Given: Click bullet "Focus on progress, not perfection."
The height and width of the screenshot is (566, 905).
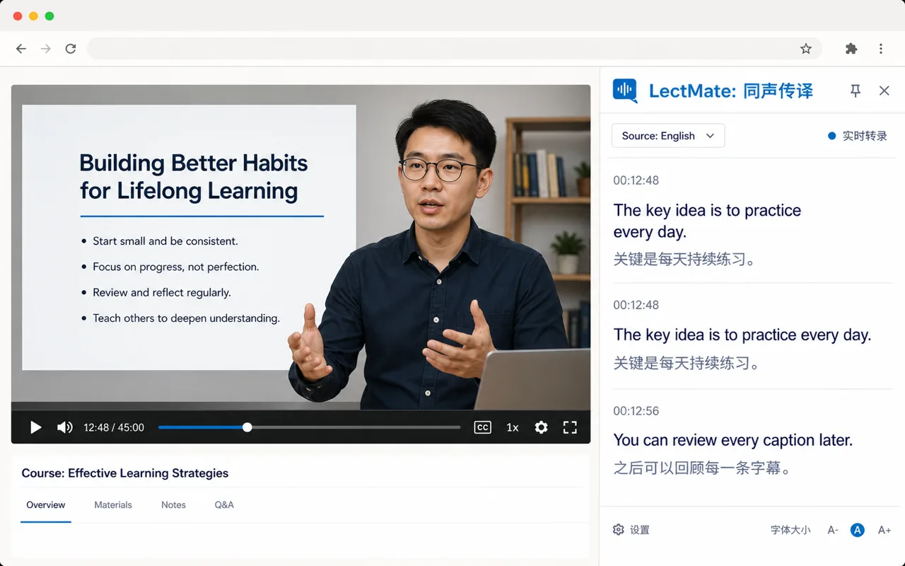Looking at the screenshot, I should (176, 267).
